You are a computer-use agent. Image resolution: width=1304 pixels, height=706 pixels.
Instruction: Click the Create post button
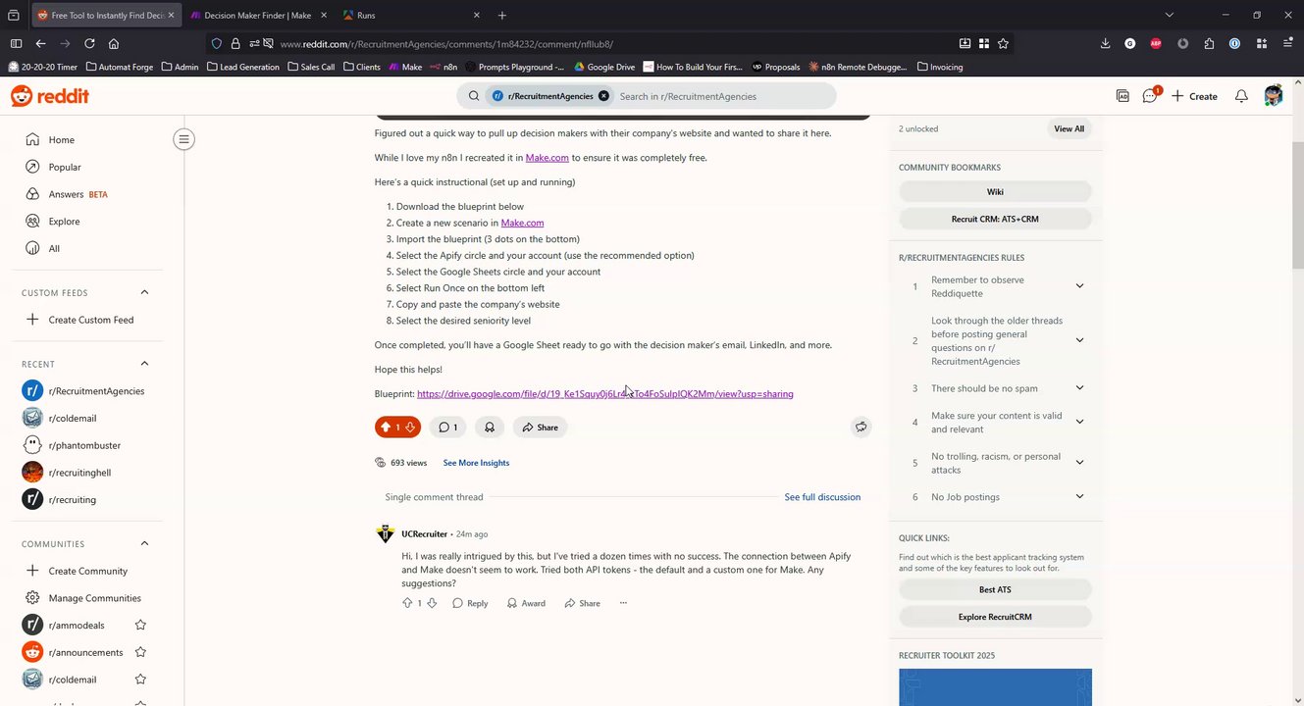point(1194,96)
